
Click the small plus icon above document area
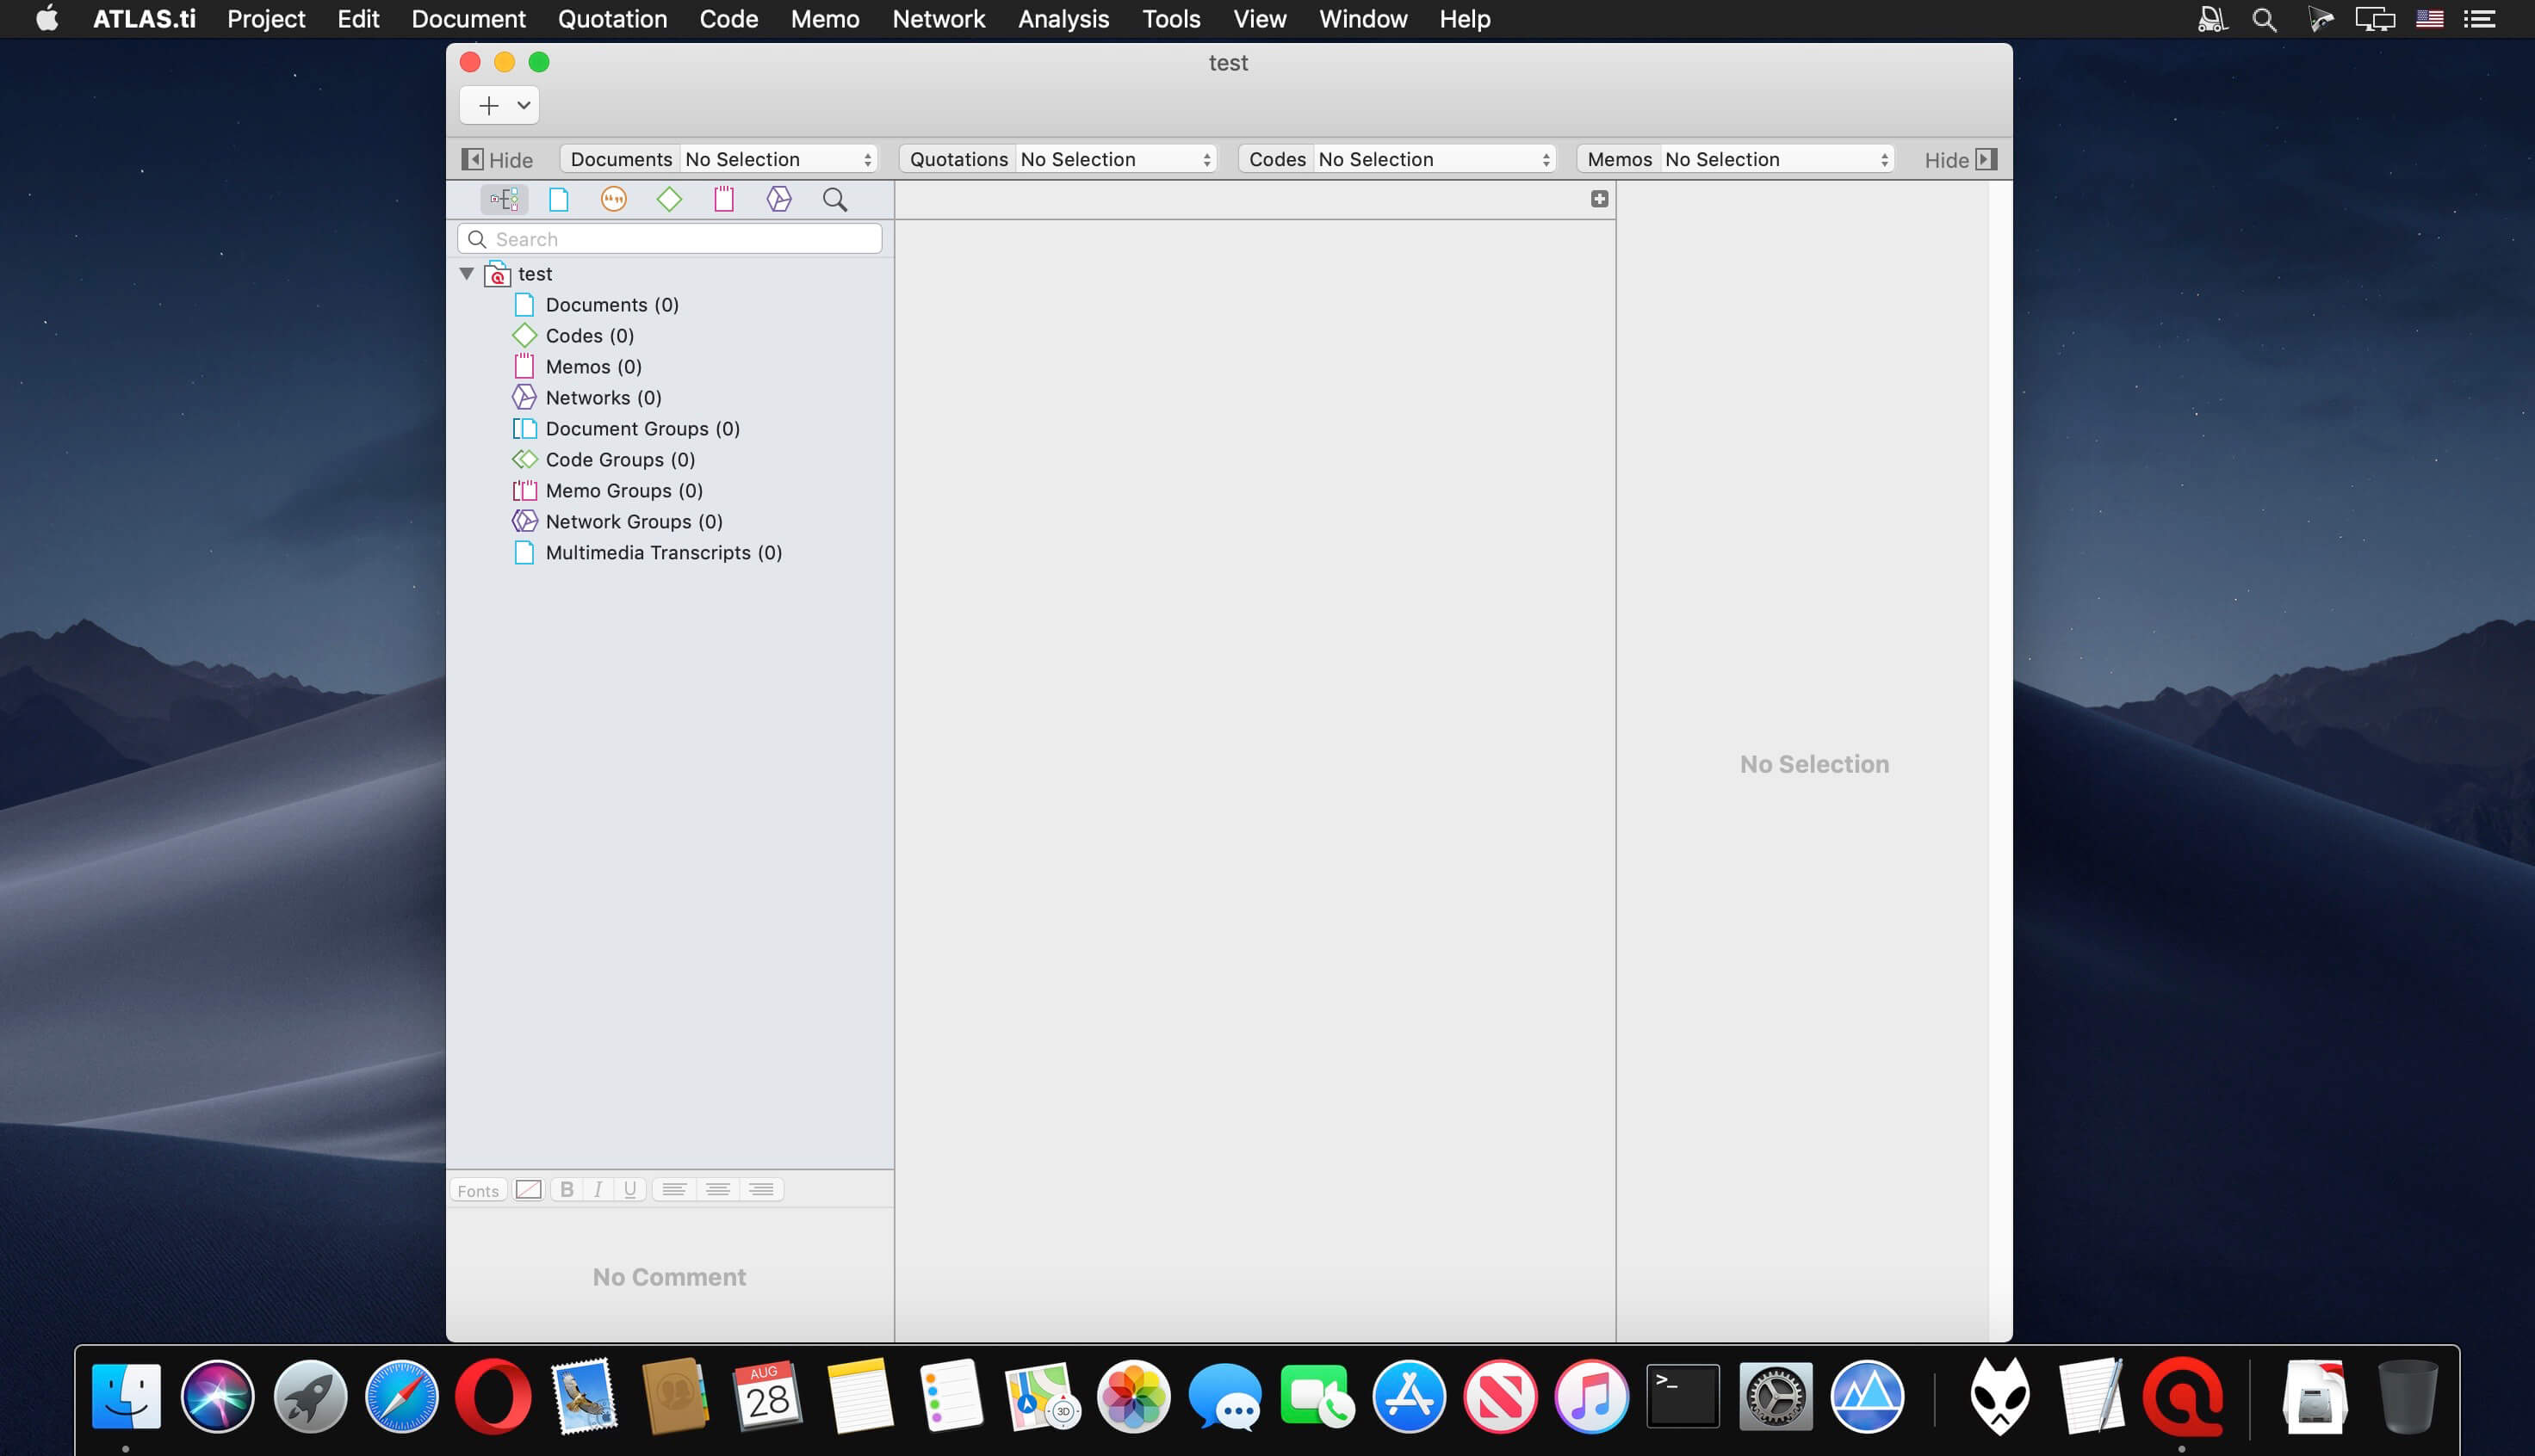[x=1599, y=199]
